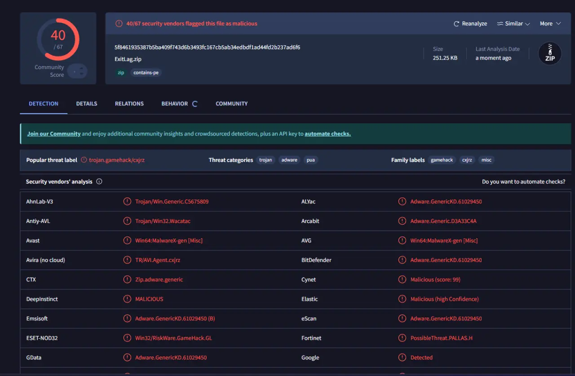Click the warning icon in AhnLab-V3 row
Screen dimensions: 575x376
tap(127, 201)
